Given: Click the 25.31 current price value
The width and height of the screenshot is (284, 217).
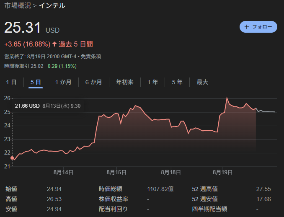Looking at the screenshot, I should [23, 28].
